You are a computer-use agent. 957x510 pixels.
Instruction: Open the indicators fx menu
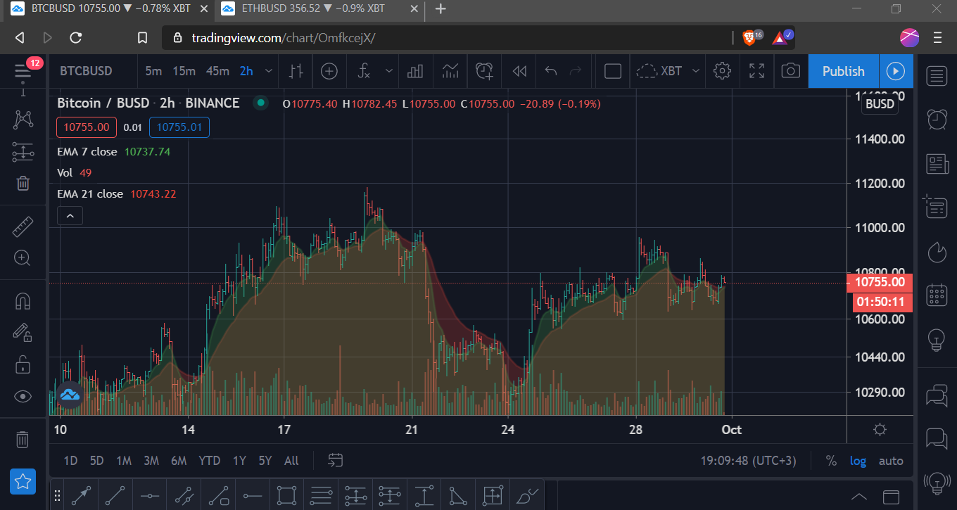[364, 71]
